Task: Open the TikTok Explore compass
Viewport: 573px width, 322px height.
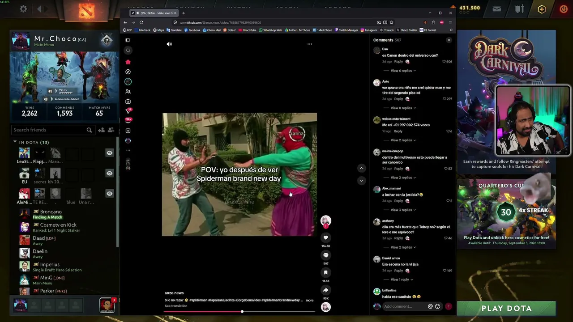Action: tap(128, 72)
